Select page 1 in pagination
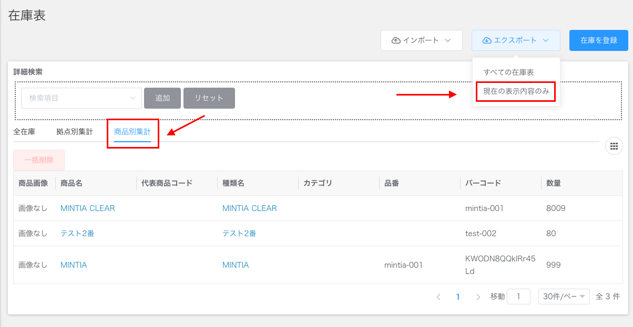Viewport: 633px width, 327px height. (x=458, y=297)
